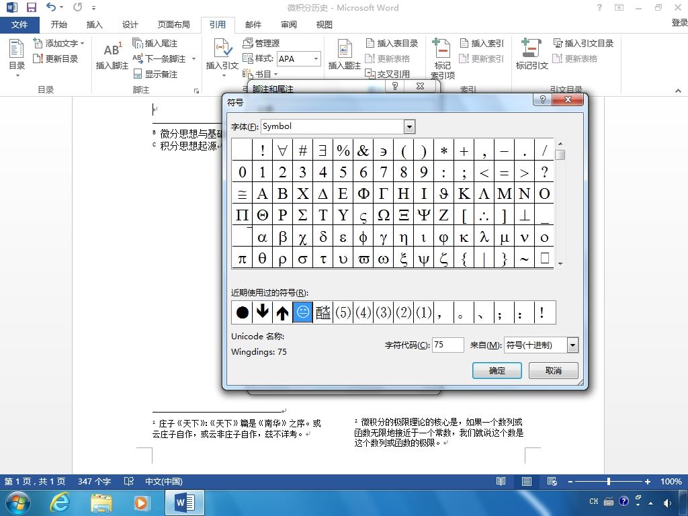
Task: Select the pi π symbol in grid
Action: coord(242,259)
